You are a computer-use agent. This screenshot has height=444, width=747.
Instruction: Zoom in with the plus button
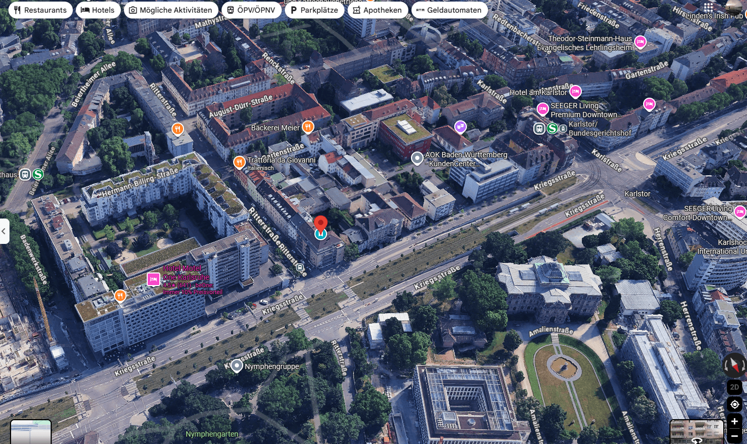(x=734, y=421)
